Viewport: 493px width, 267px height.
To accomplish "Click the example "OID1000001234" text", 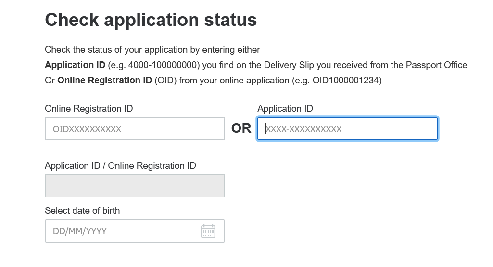I will coord(345,81).
